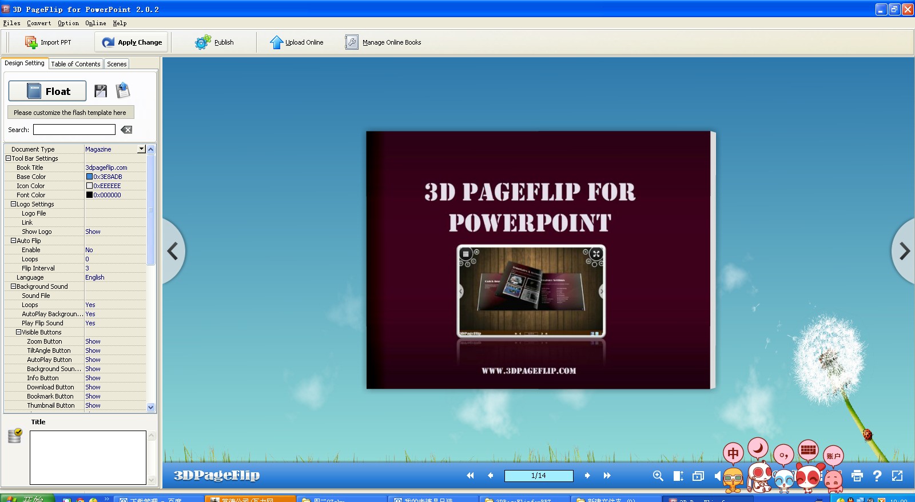The height and width of the screenshot is (502, 915).
Task: Open the Help menu
Action: click(120, 23)
